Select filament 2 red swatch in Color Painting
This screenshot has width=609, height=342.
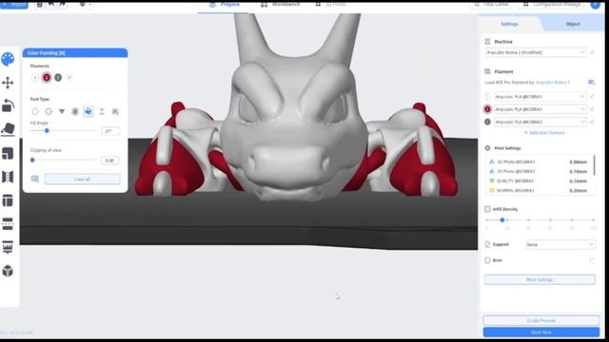click(x=47, y=78)
